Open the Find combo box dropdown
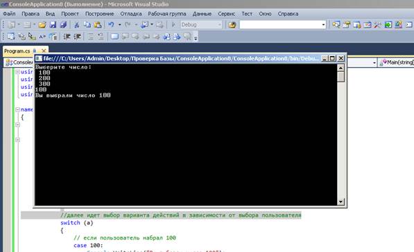Viewport: 414px width, 252px height. (x=323, y=25)
